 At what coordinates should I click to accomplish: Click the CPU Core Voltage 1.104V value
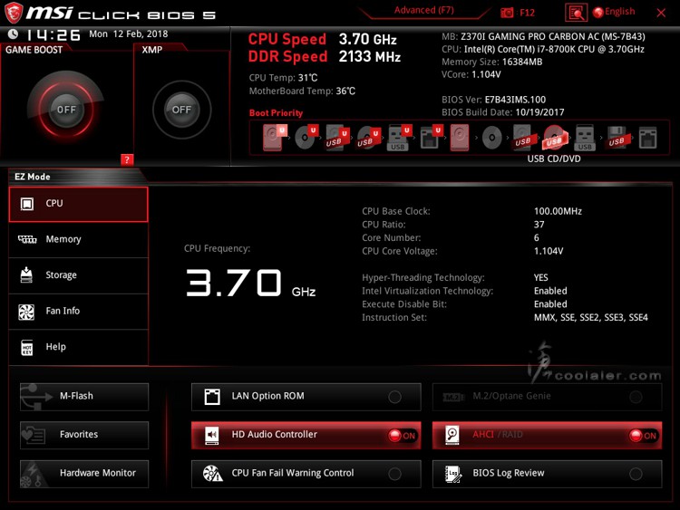point(549,251)
